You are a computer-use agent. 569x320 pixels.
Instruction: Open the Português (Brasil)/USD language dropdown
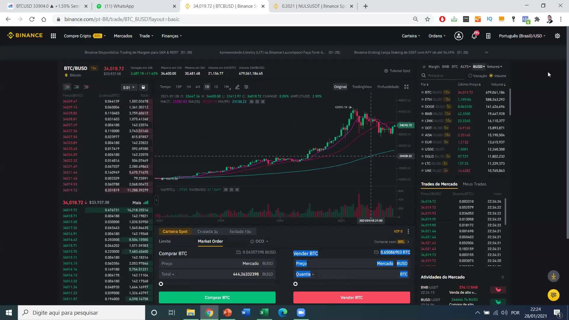tap(522, 36)
